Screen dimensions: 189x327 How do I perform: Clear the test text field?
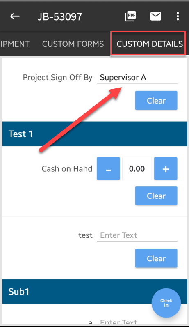[156, 258]
